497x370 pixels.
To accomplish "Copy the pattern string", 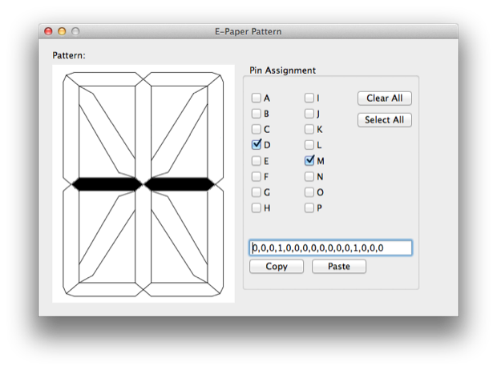I will point(277,266).
